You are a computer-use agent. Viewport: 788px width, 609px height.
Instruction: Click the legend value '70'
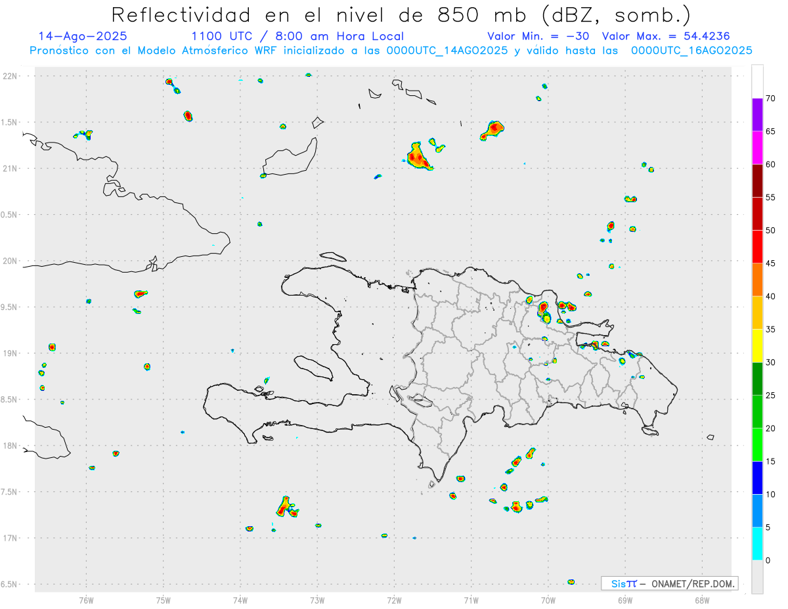(770, 99)
